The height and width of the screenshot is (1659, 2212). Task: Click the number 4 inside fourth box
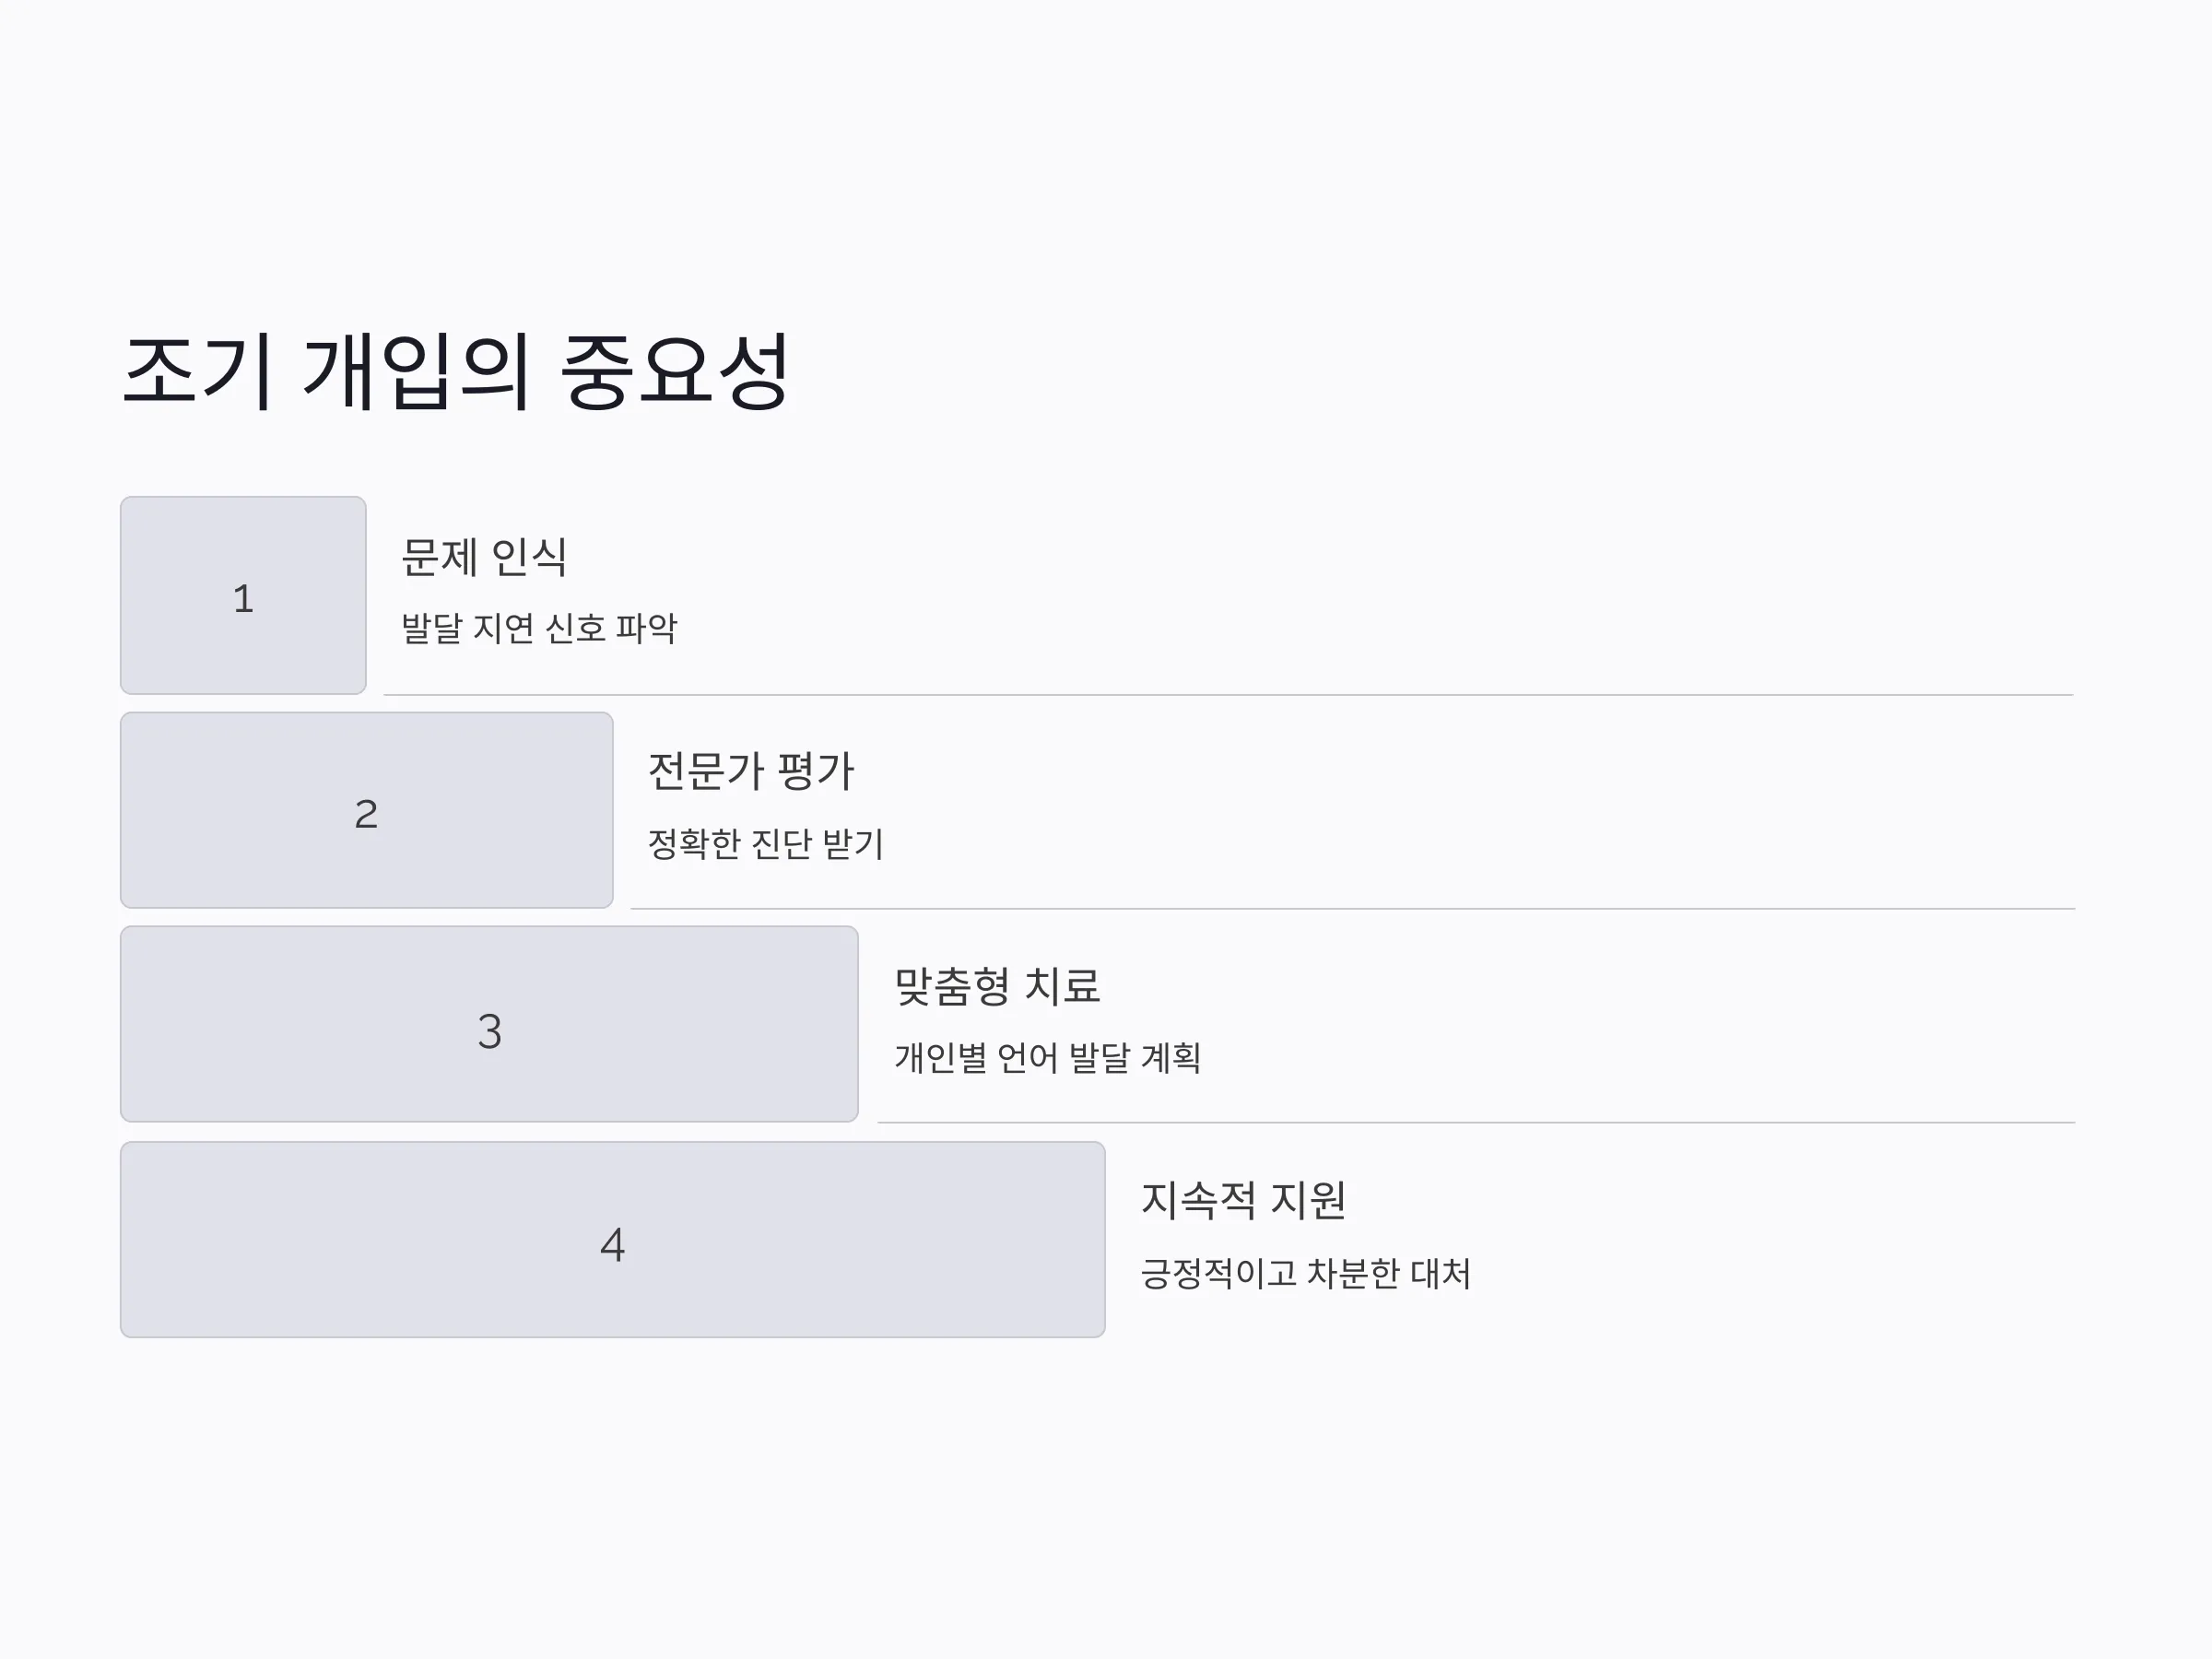[612, 1245]
